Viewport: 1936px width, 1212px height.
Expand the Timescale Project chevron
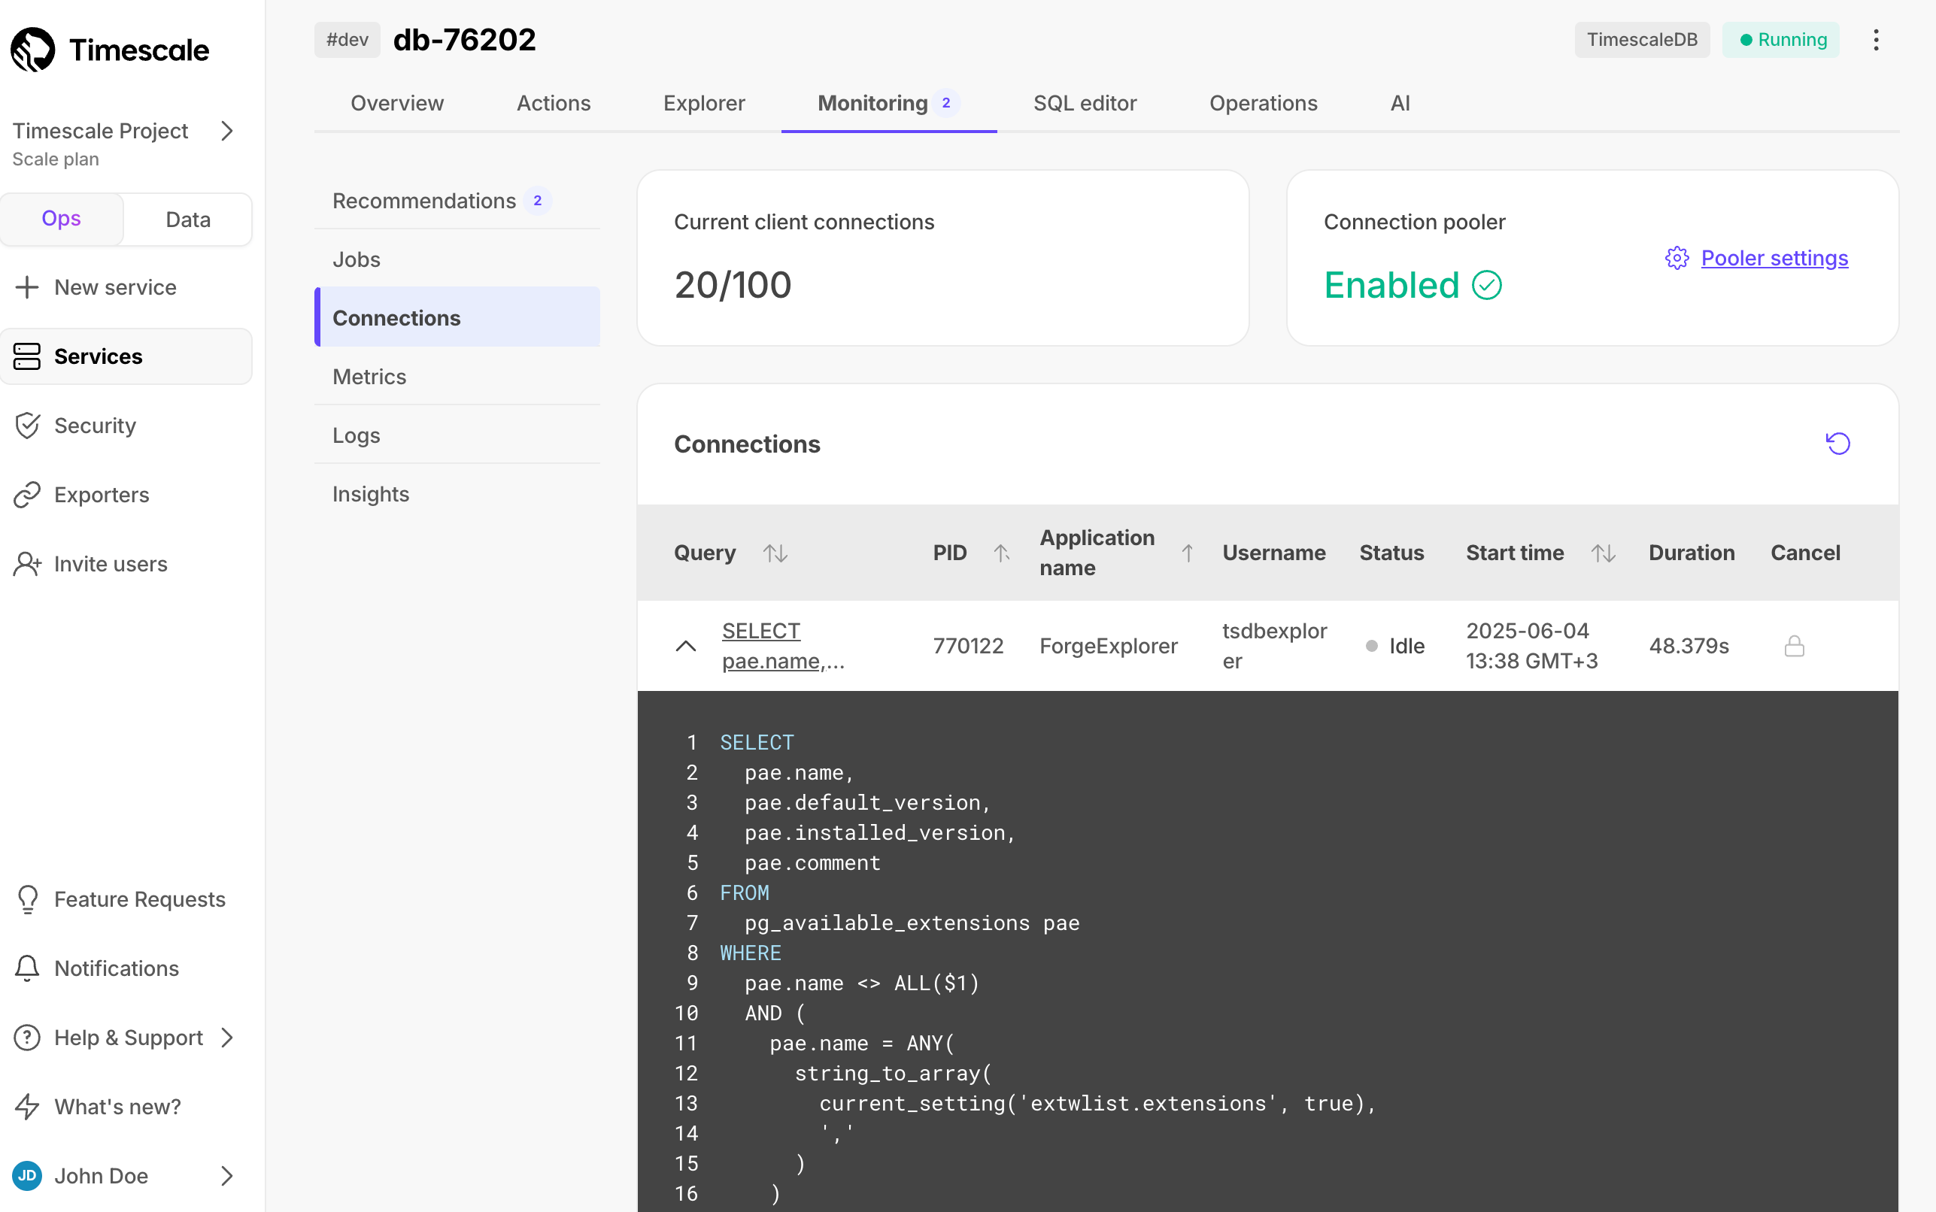pyautogui.click(x=227, y=131)
